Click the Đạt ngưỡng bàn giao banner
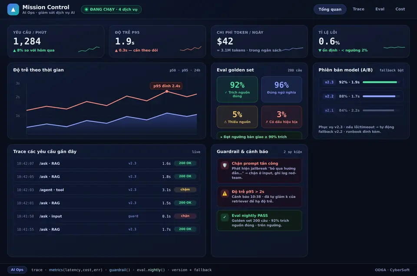Viewport: 417px width, 276px height. click(259, 136)
